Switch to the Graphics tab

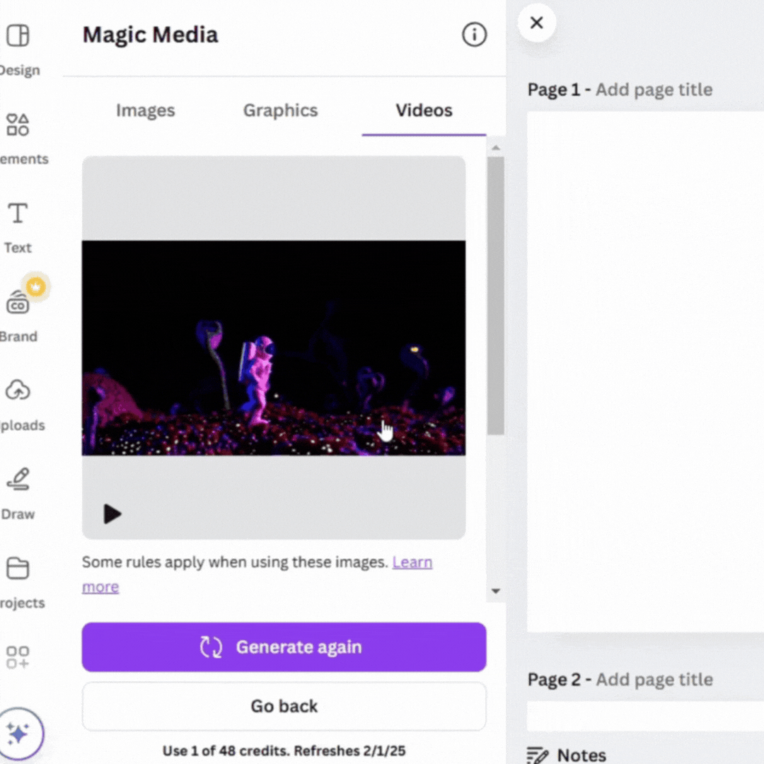point(280,110)
